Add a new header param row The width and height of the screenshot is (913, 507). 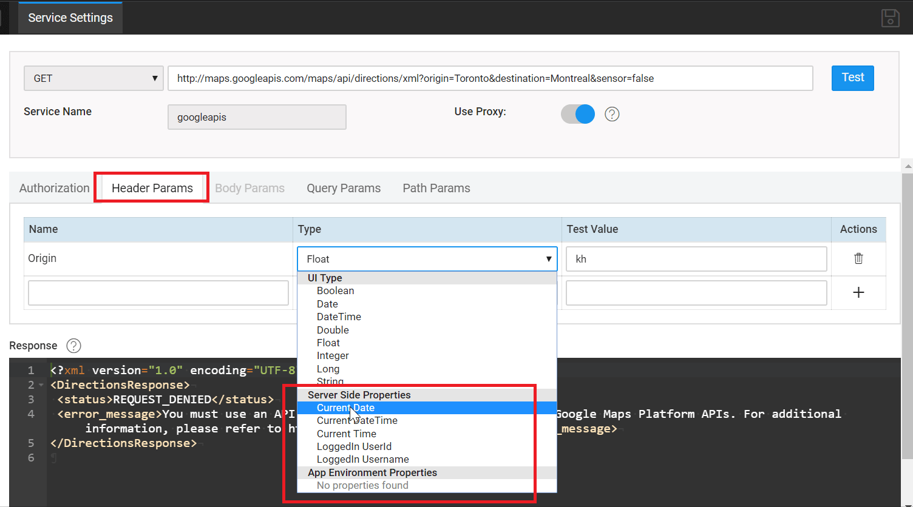858,292
